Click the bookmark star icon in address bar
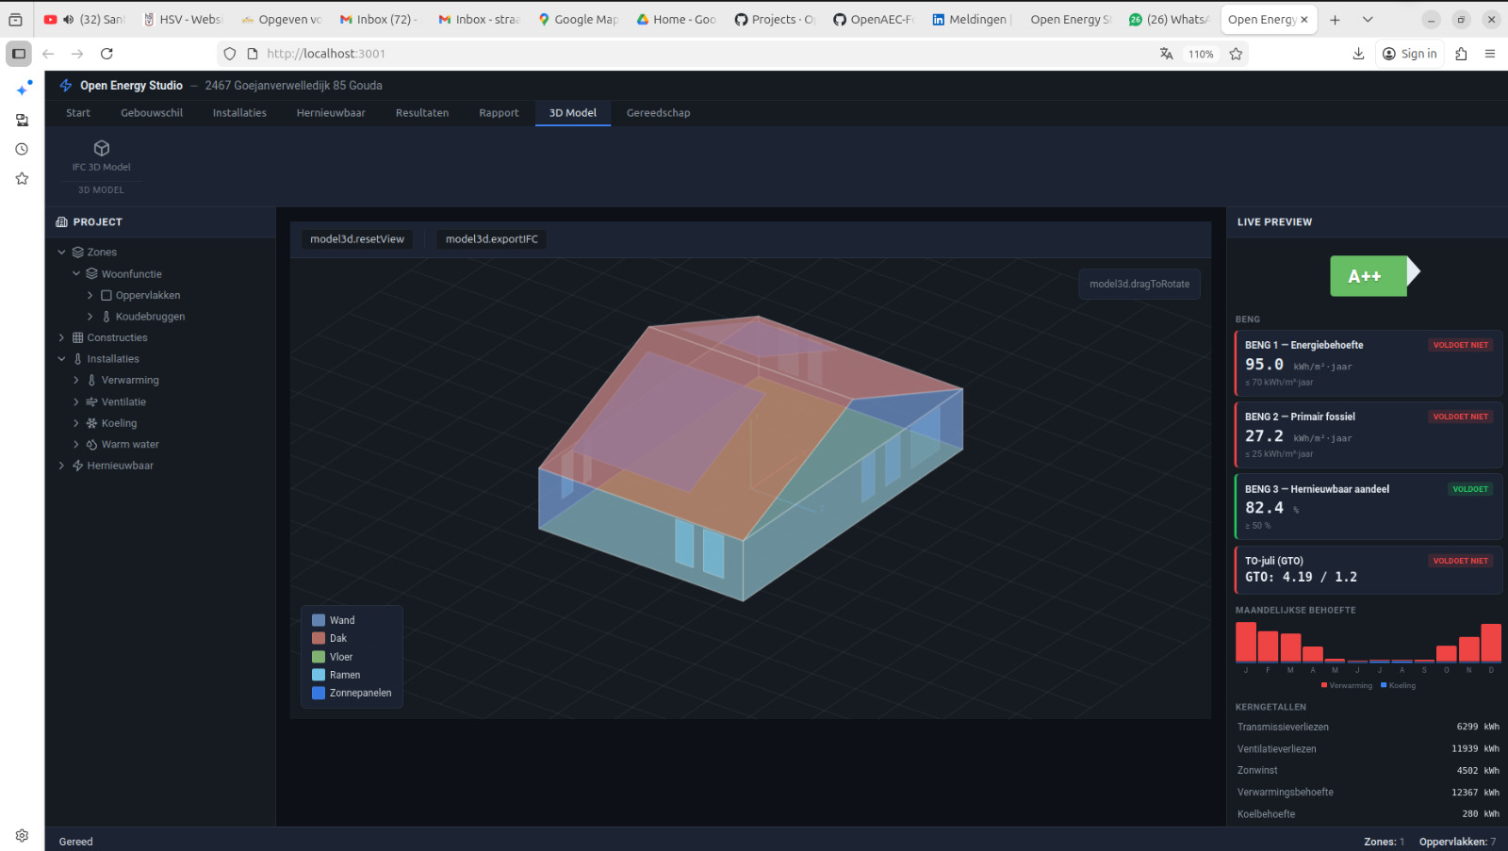Viewport: 1508px width, 851px height. pos(1236,54)
